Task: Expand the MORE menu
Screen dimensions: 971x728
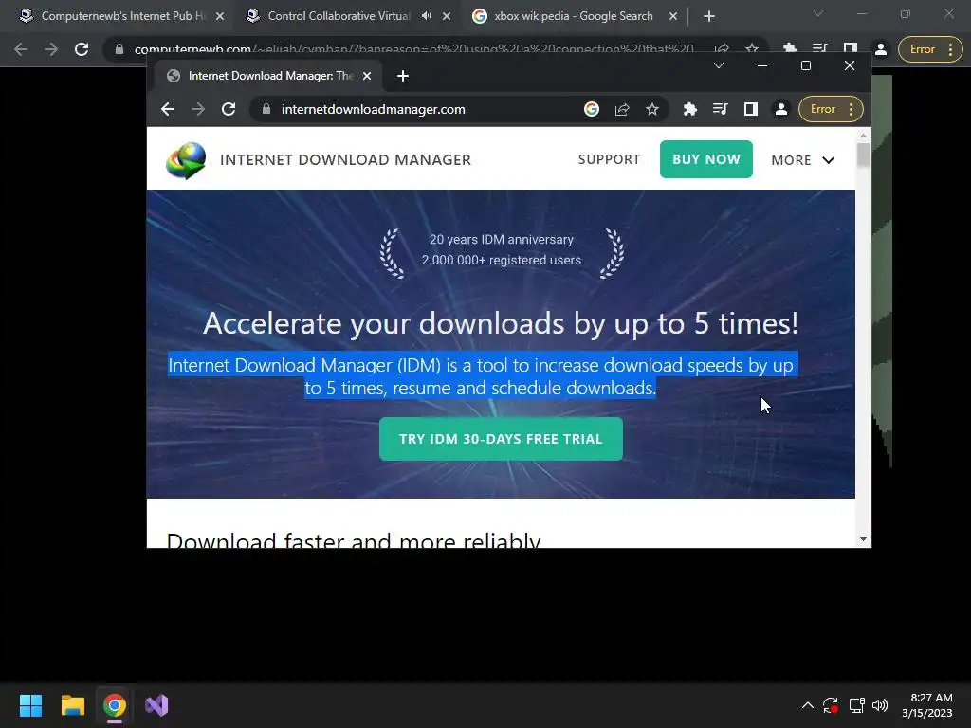Action: 802,160
